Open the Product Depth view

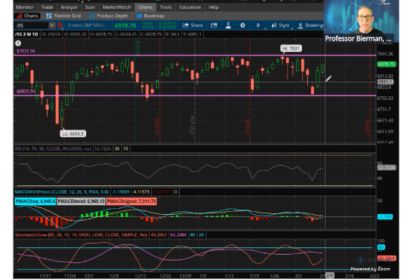[x=109, y=16]
